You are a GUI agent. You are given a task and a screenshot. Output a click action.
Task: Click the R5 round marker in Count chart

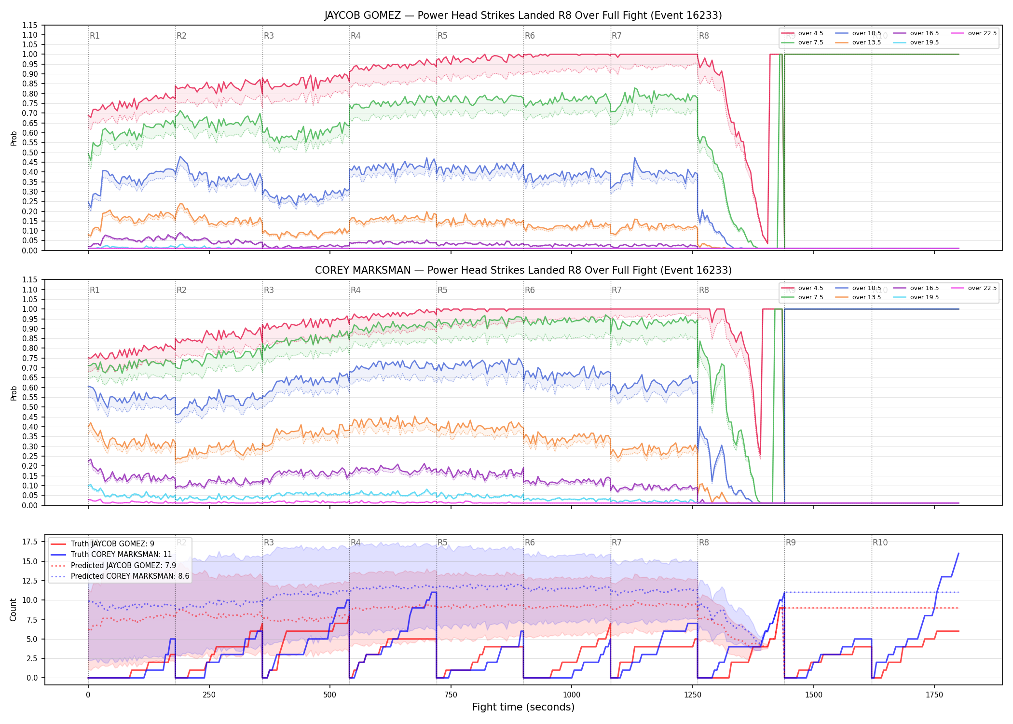tap(442, 543)
